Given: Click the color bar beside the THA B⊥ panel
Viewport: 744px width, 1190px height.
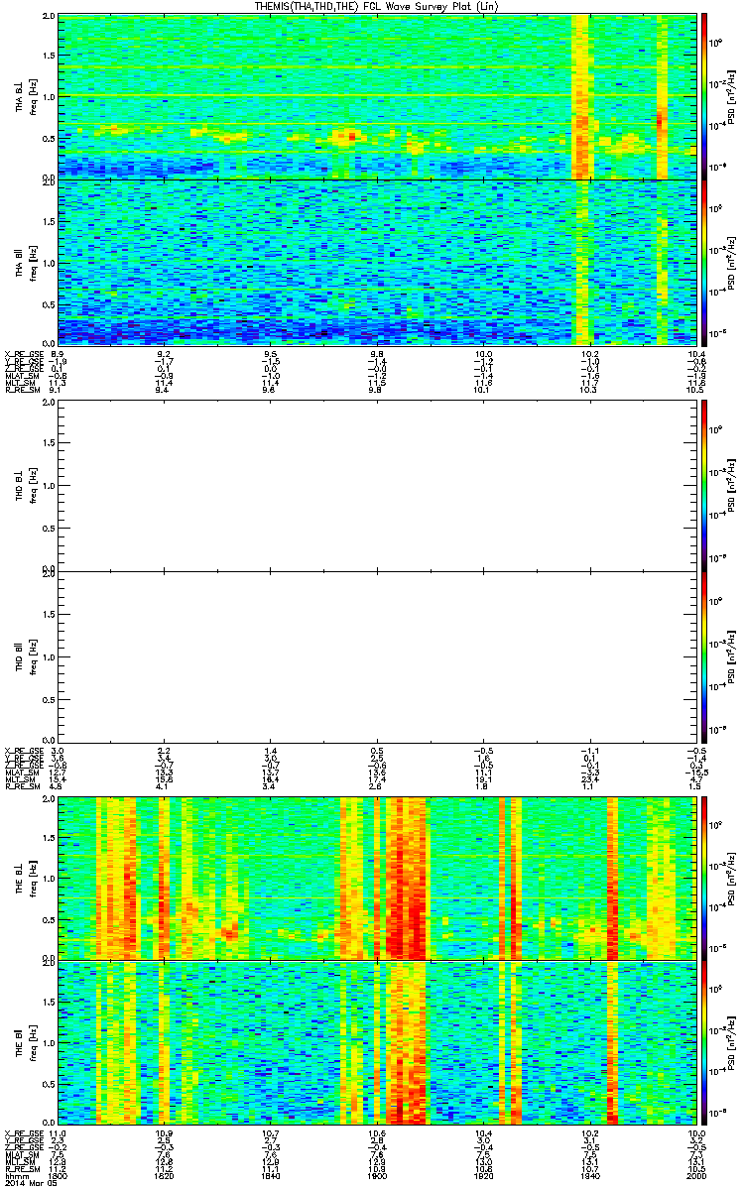Looking at the screenshot, I should [704, 94].
